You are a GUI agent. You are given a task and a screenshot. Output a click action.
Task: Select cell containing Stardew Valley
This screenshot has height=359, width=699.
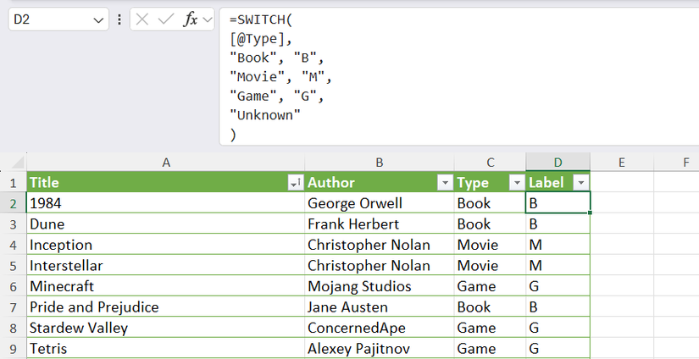click(x=166, y=328)
